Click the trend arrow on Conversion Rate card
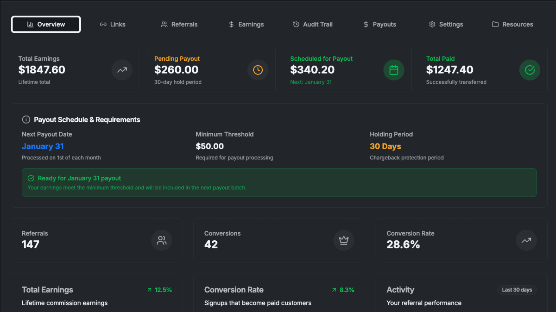 [526, 240]
